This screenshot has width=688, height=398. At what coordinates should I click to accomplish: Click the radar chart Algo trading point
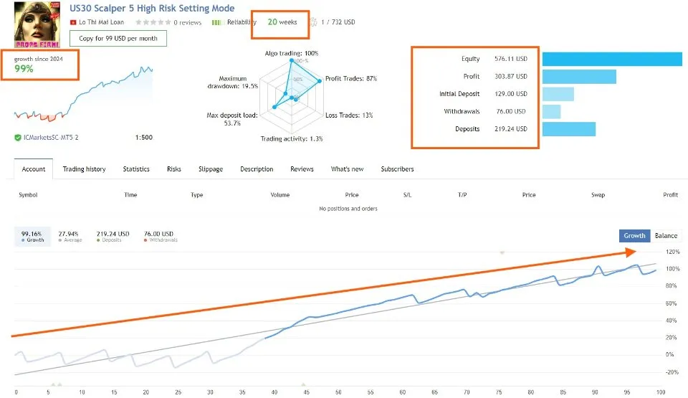pos(291,61)
